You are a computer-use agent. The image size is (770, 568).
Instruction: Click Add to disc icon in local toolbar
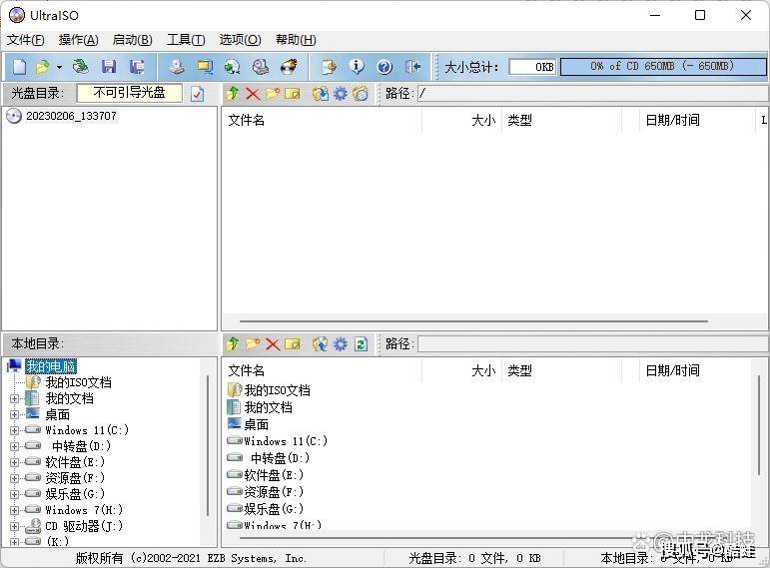click(321, 344)
